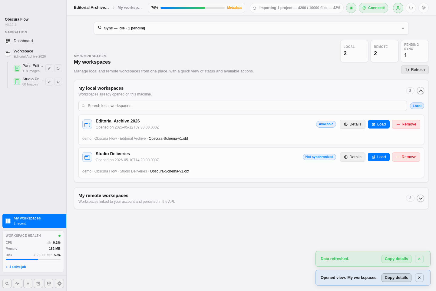Click the Studio Pr green project icon
The height and width of the screenshot is (291, 436).
pos(17,82)
